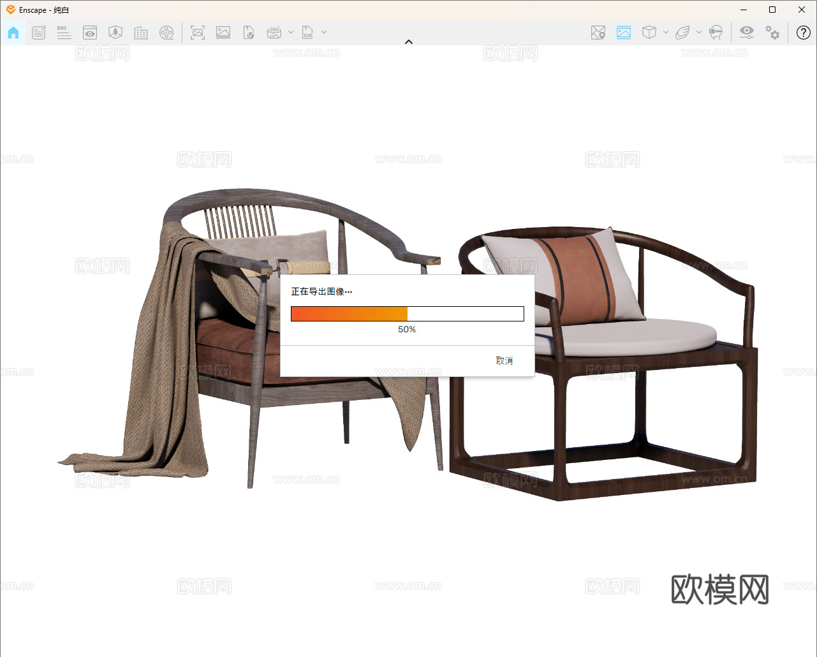This screenshot has height=657, width=817.
Task: Open the window icon with an eye
Action: 90,33
